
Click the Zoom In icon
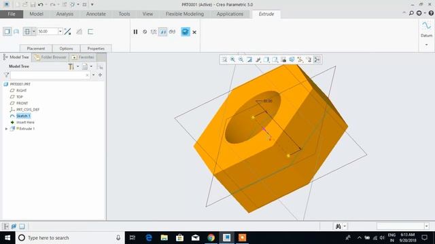click(232, 60)
